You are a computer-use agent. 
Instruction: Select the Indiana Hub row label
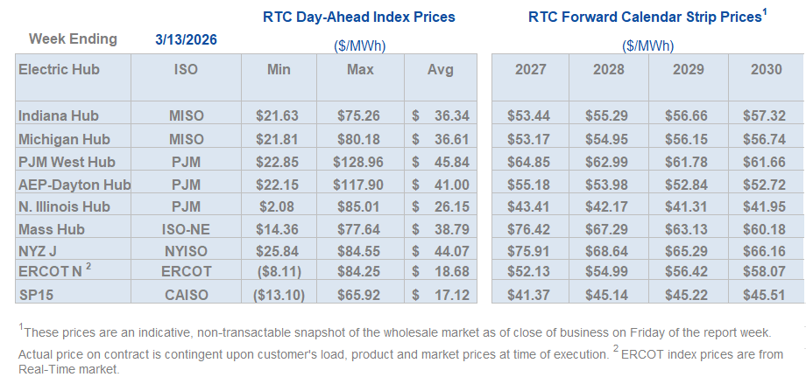[58, 115]
